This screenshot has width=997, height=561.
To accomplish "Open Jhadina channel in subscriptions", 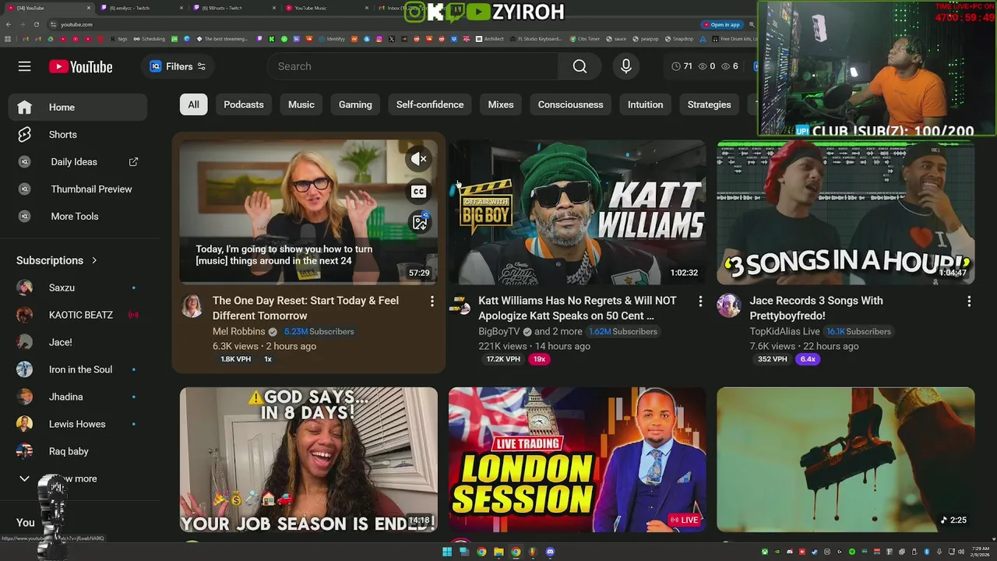I will point(77,397).
